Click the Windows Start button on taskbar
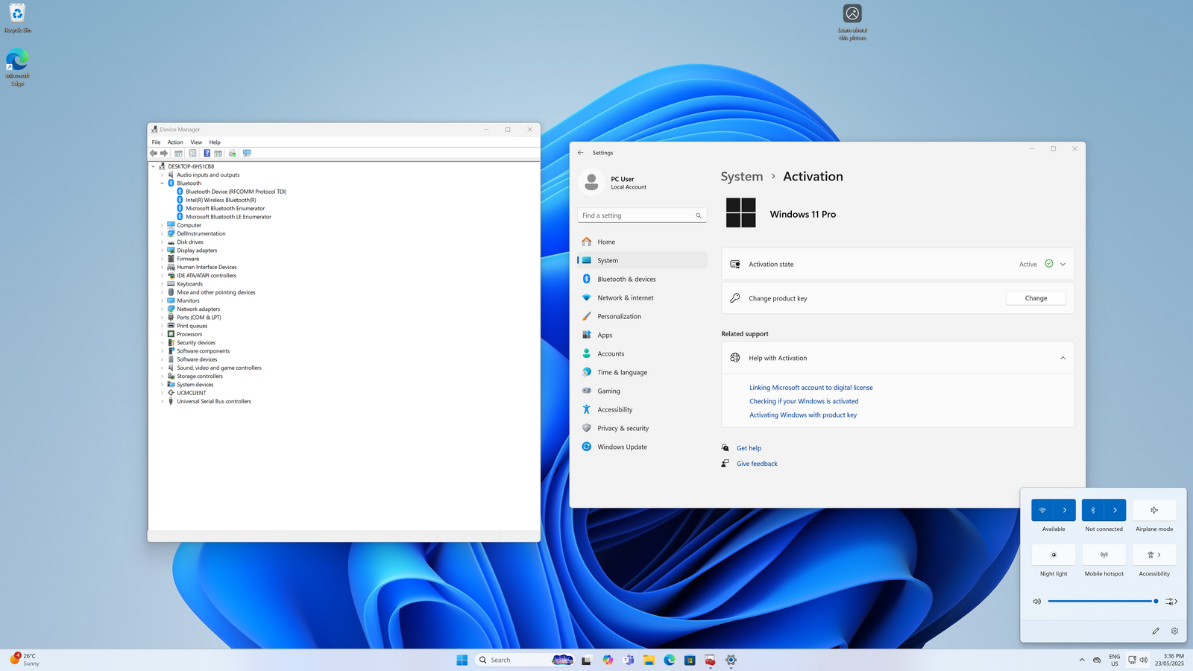 pos(462,660)
